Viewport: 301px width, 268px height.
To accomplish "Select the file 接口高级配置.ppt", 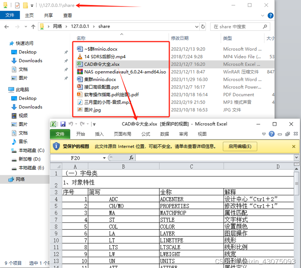I will tap(101, 87).
